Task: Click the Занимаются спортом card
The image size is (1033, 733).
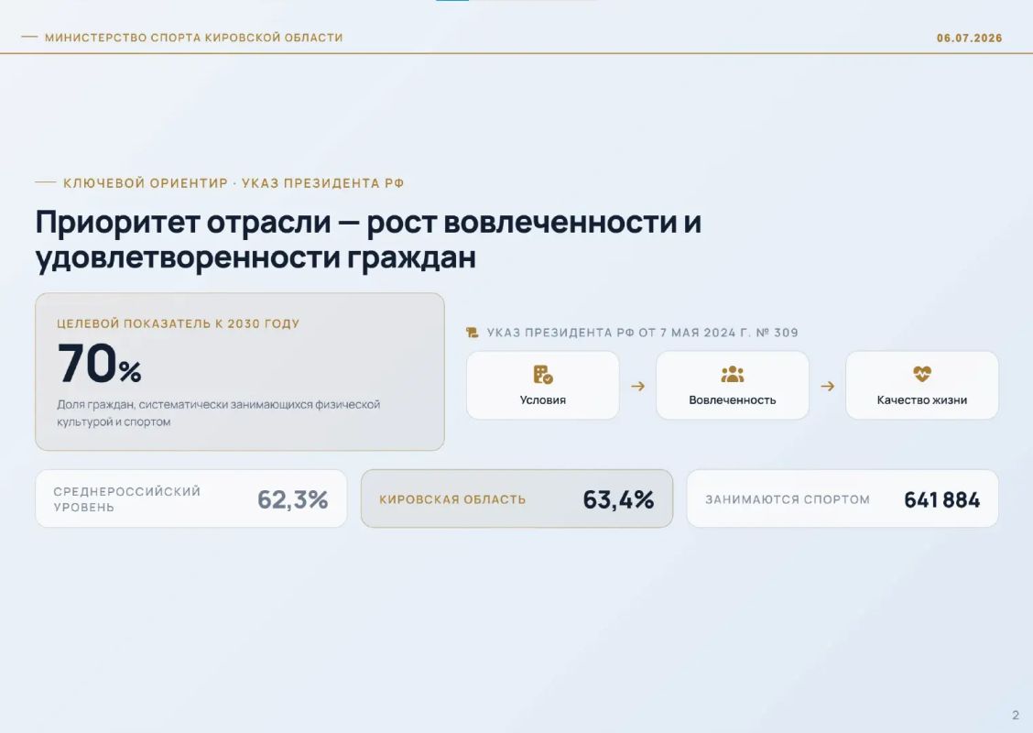Action: pos(843,498)
